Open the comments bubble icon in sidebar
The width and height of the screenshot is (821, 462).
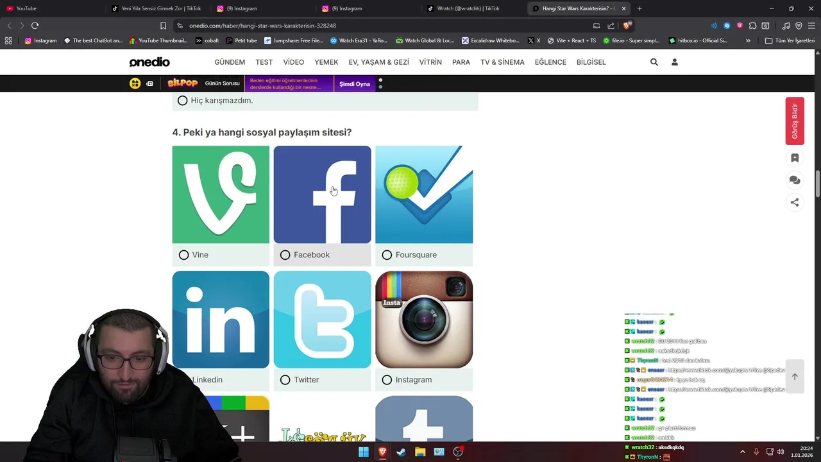[795, 180]
